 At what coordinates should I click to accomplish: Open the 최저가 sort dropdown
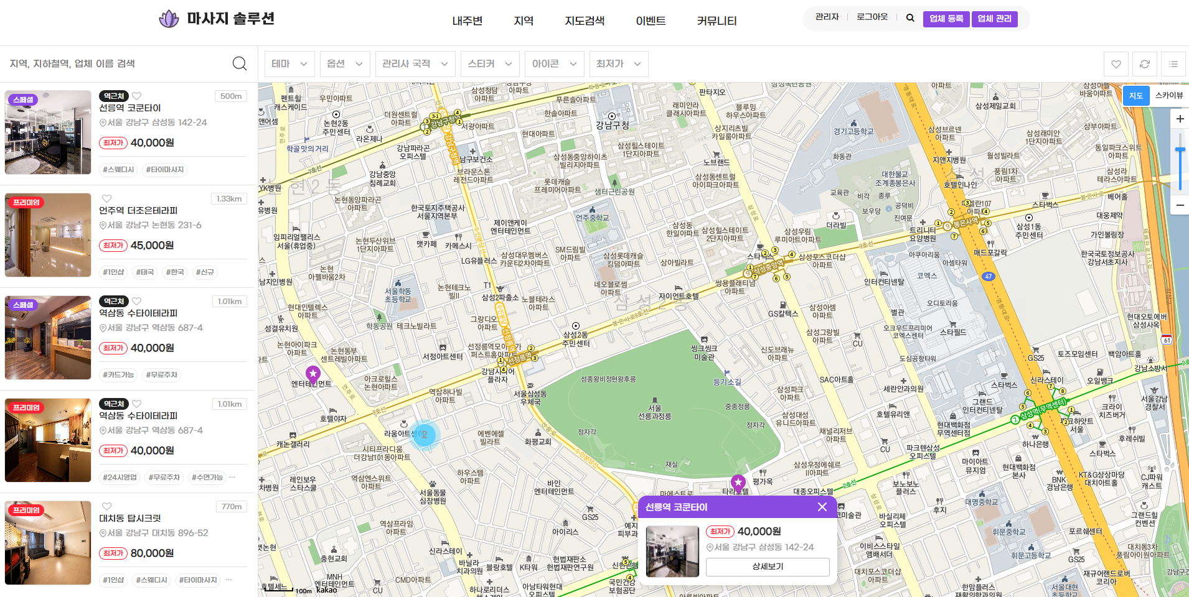click(x=618, y=64)
